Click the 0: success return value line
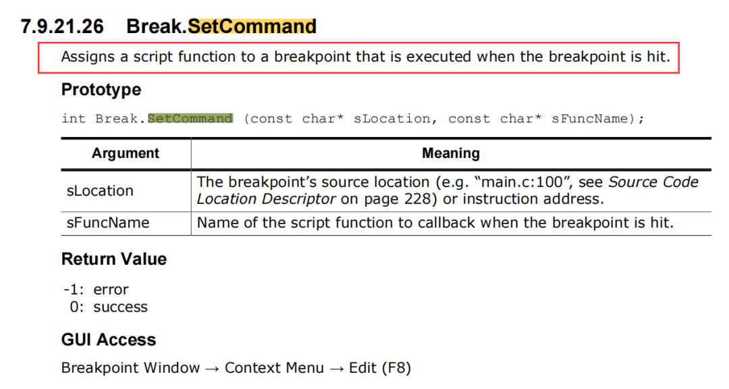 tap(108, 307)
